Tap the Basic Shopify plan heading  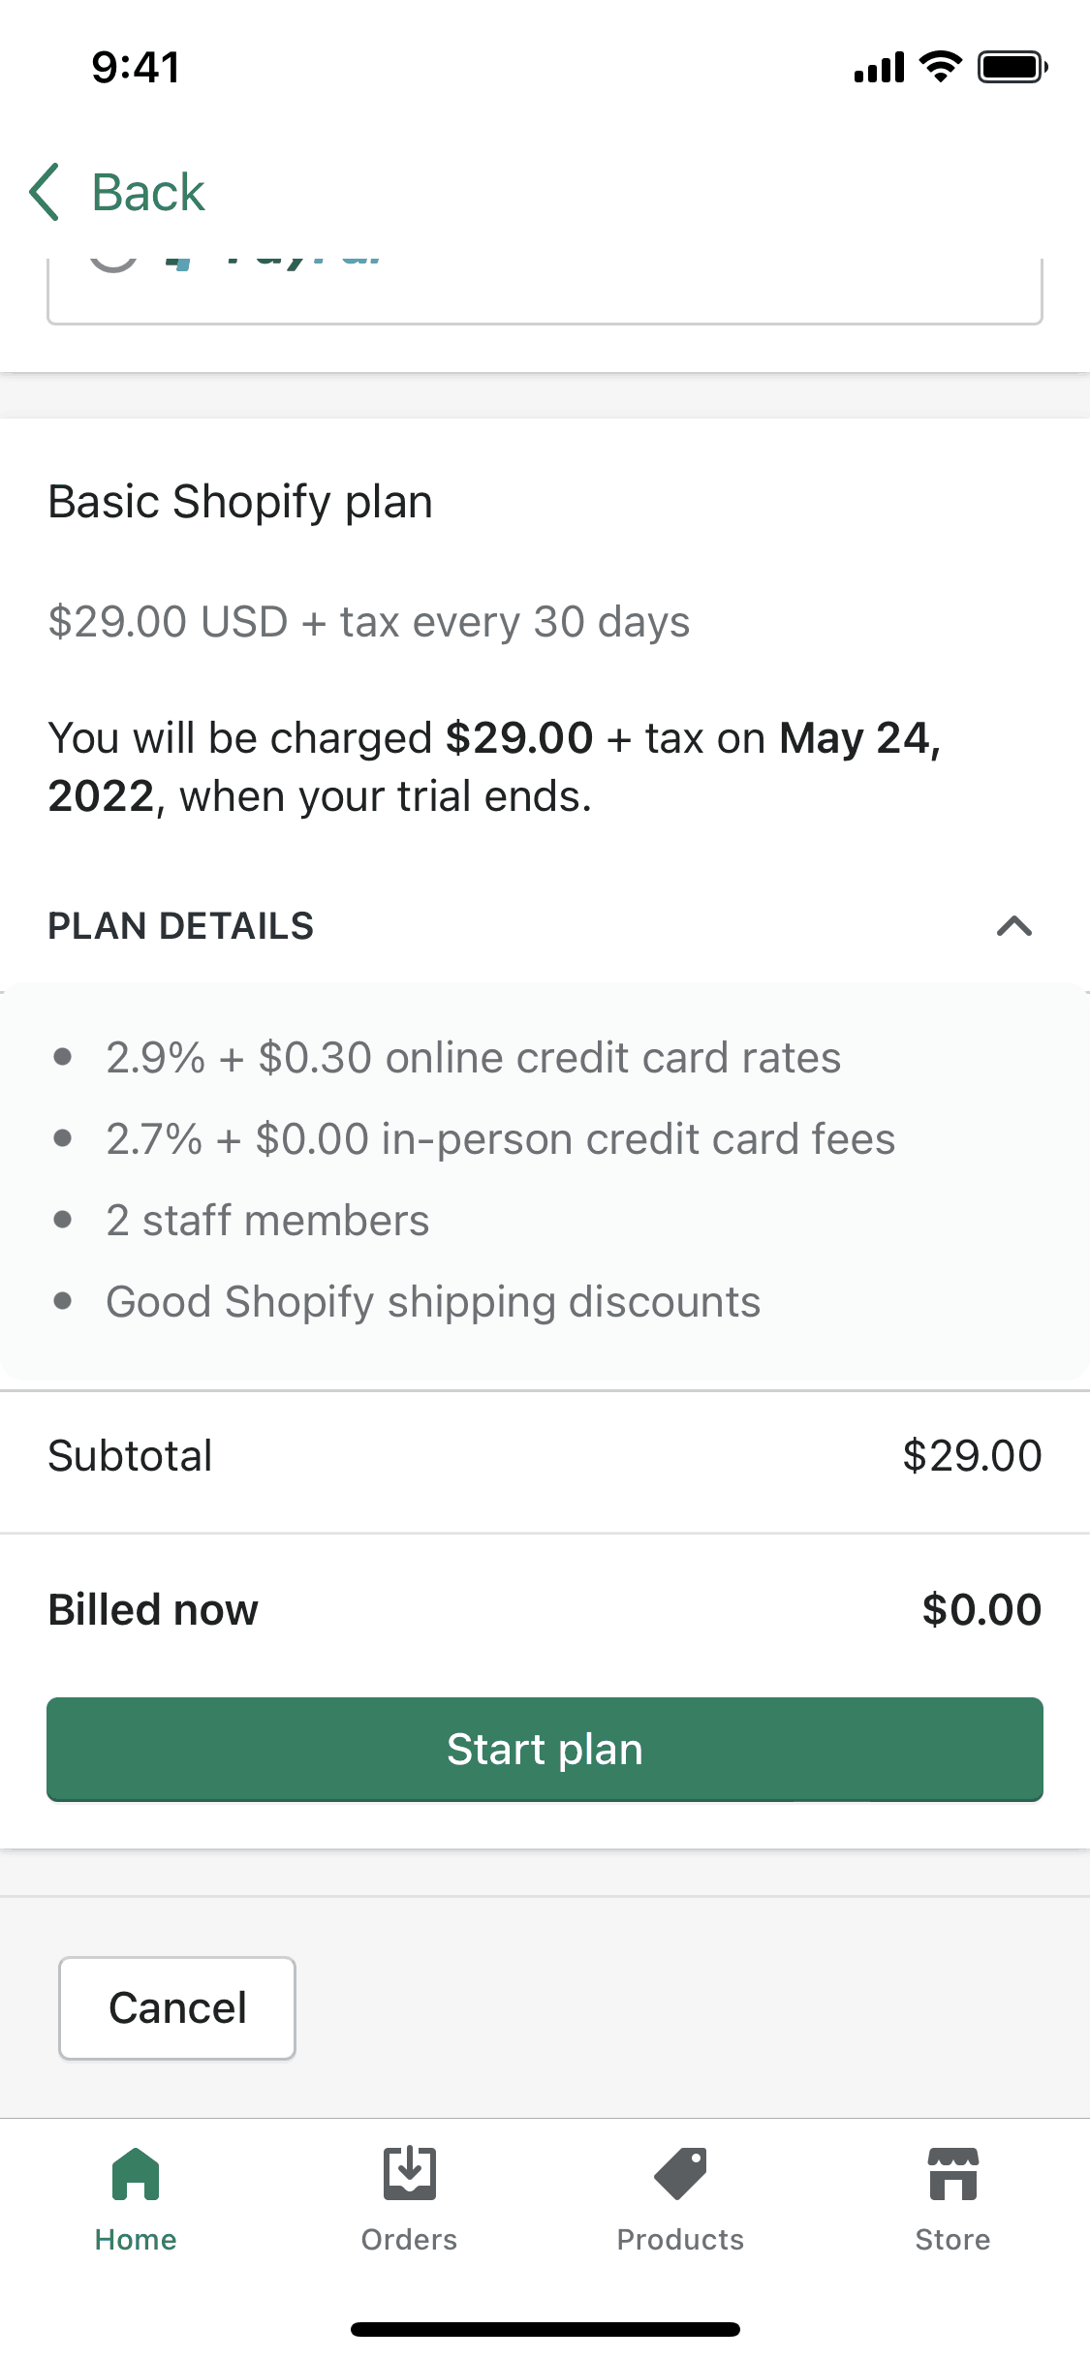coord(240,502)
